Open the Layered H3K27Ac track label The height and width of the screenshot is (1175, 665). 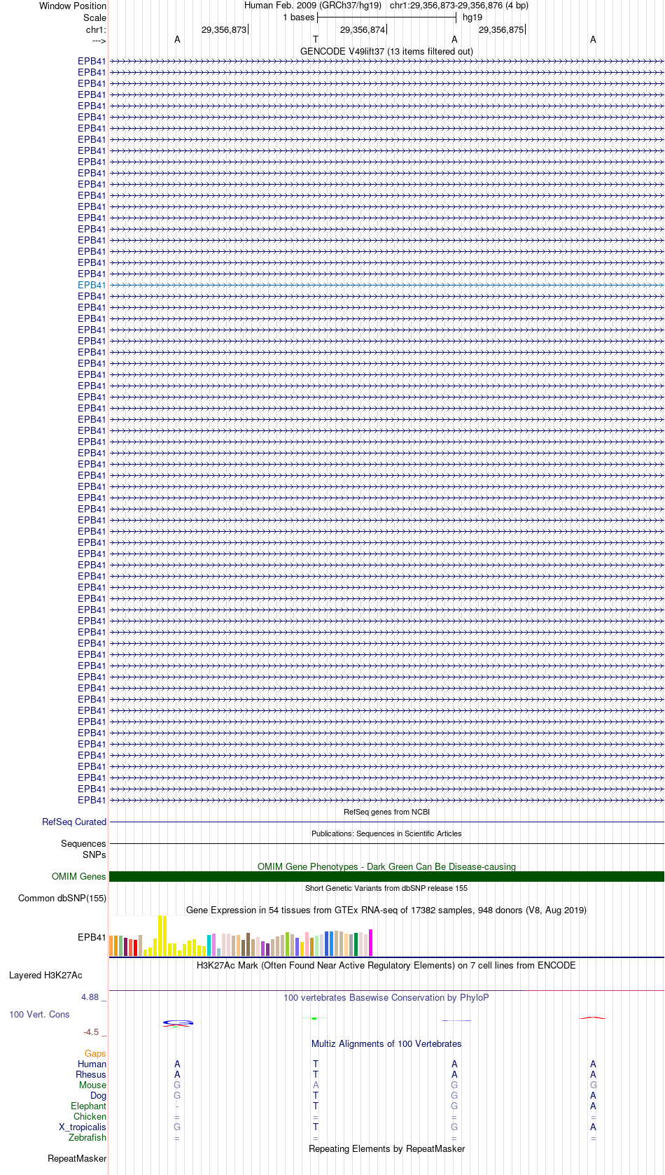click(x=45, y=975)
